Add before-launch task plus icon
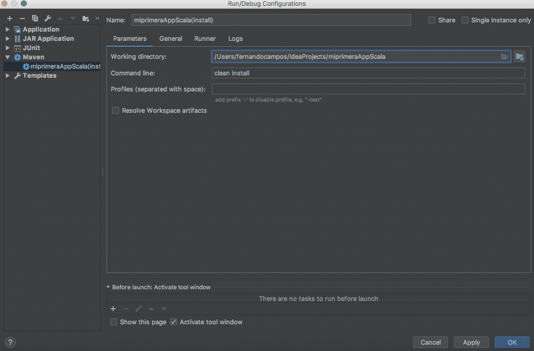 pos(113,309)
